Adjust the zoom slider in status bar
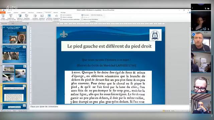The height and width of the screenshot is (120, 214). click(x=182, y=111)
